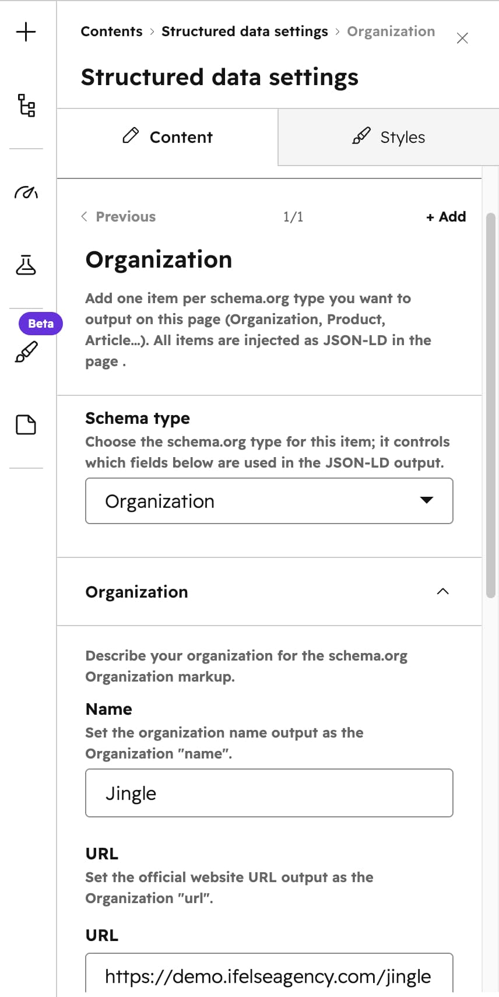Open the page note icon in sidebar
This screenshot has width=499, height=997.
pyautogui.click(x=26, y=425)
